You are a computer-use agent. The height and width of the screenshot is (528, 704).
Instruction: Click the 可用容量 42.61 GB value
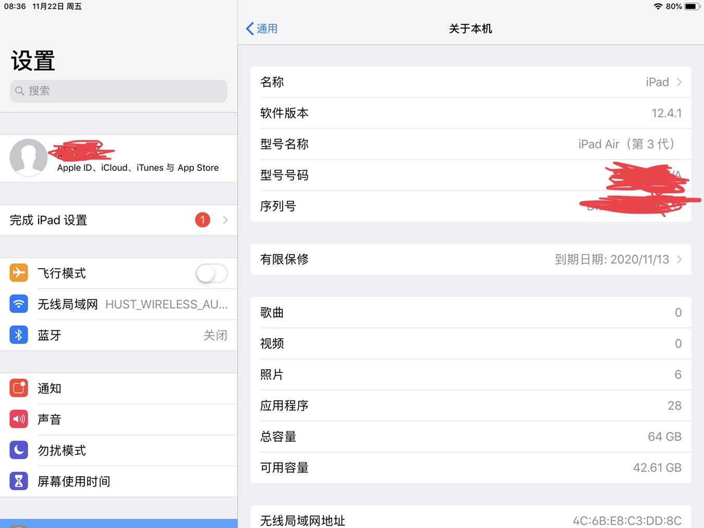[x=657, y=467]
